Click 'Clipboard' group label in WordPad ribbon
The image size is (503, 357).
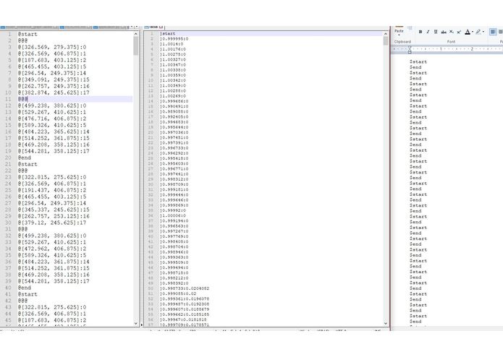click(402, 42)
